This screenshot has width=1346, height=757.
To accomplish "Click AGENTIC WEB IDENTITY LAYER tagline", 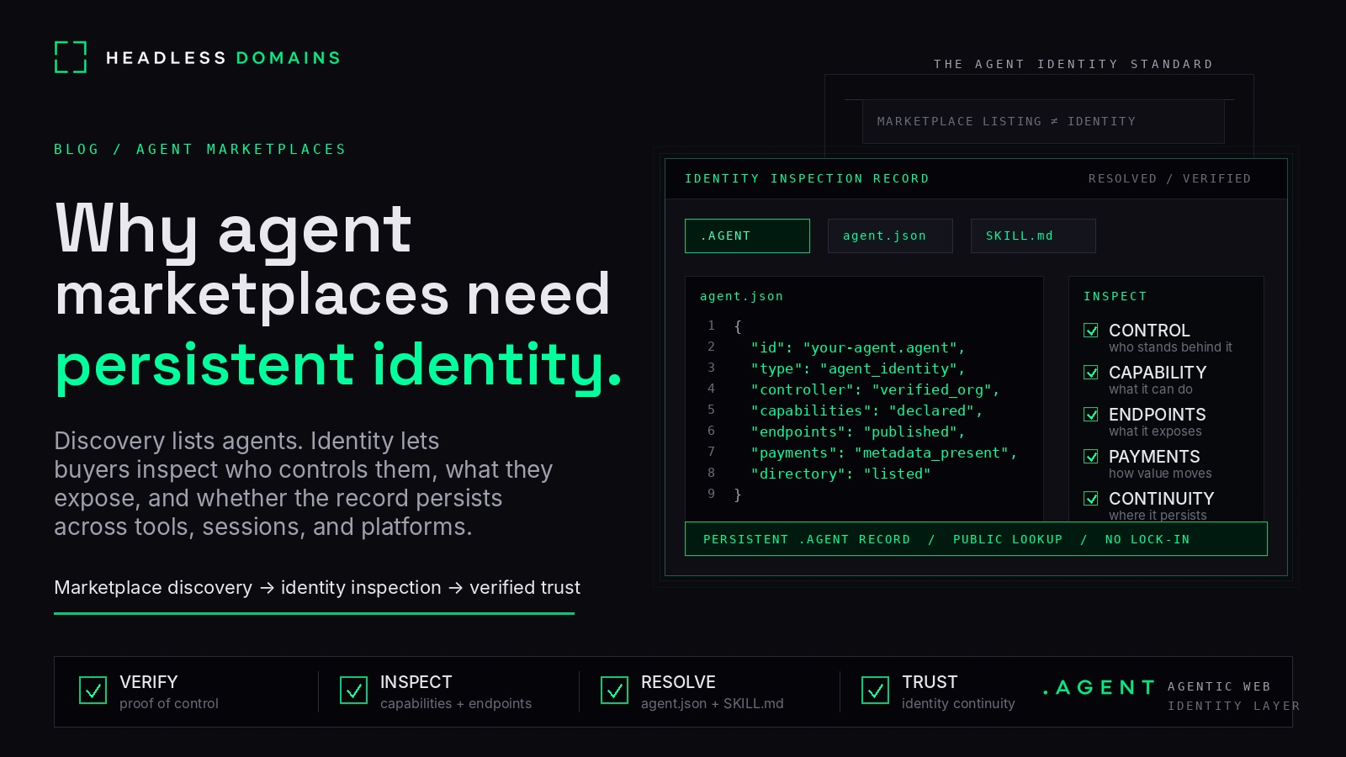I will (1233, 696).
